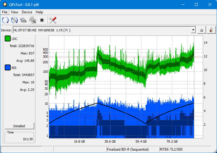Click the 59.4 GB axis label

click(x=141, y=141)
